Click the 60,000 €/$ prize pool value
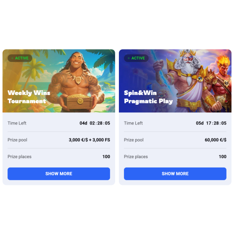 [215, 140]
